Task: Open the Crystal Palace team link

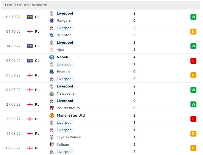Action: [69, 137]
